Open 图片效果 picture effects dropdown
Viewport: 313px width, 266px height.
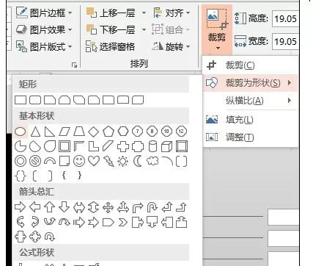tap(45, 29)
